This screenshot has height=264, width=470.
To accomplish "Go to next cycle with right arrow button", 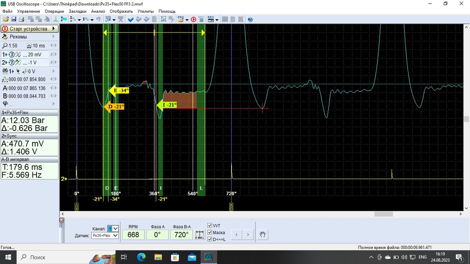I will coord(248,235).
